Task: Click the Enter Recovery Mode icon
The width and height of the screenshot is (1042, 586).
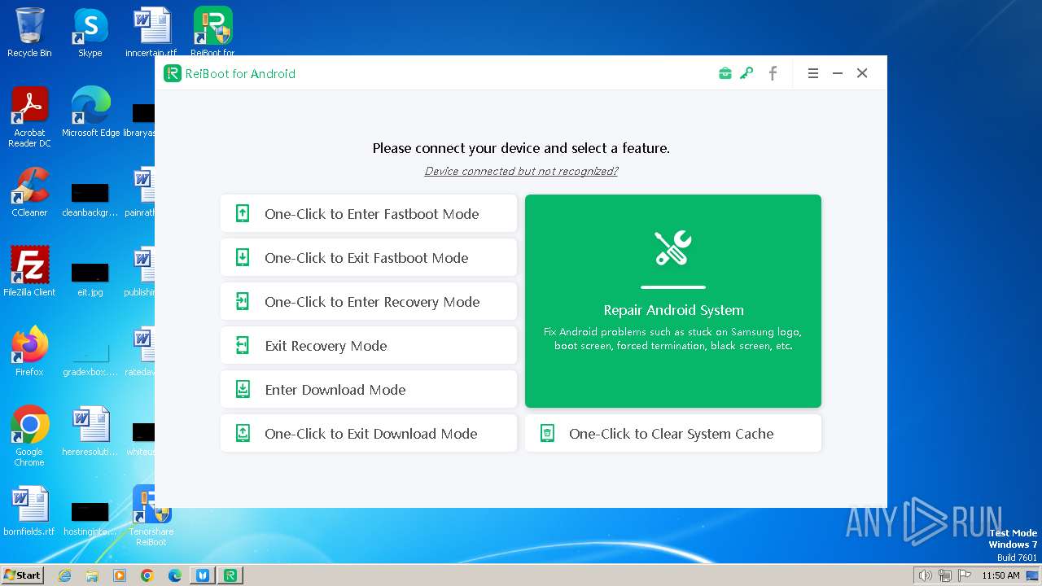Action: coord(243,301)
